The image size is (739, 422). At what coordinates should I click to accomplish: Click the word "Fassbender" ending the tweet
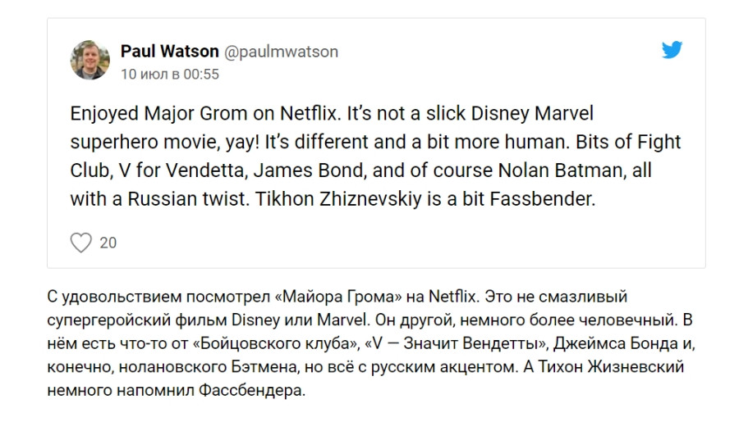click(x=542, y=199)
